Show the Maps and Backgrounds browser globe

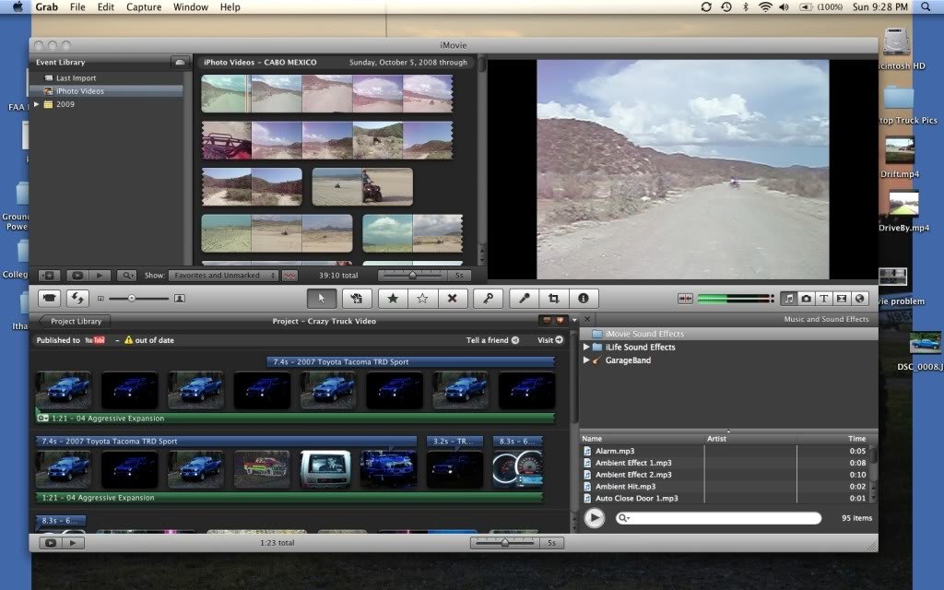pyautogui.click(x=860, y=299)
